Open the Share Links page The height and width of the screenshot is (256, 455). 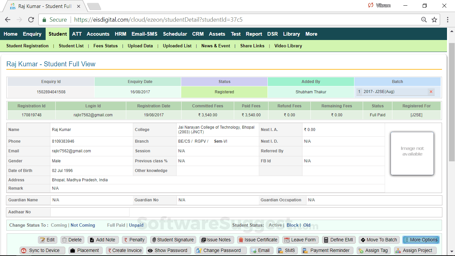tap(252, 46)
